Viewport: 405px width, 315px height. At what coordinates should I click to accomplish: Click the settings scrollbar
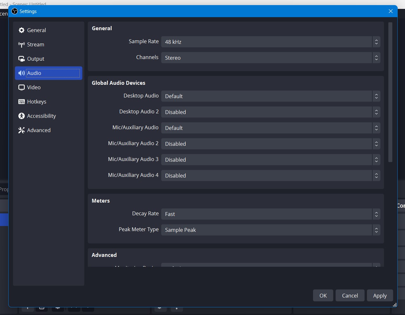tap(389, 92)
